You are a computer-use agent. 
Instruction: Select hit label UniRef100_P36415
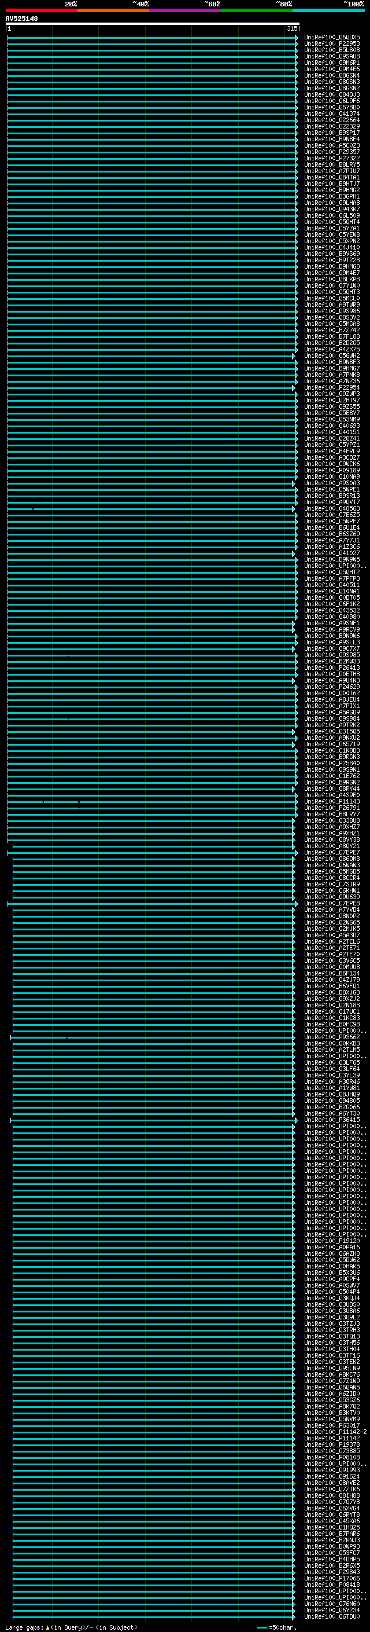coord(332,1120)
